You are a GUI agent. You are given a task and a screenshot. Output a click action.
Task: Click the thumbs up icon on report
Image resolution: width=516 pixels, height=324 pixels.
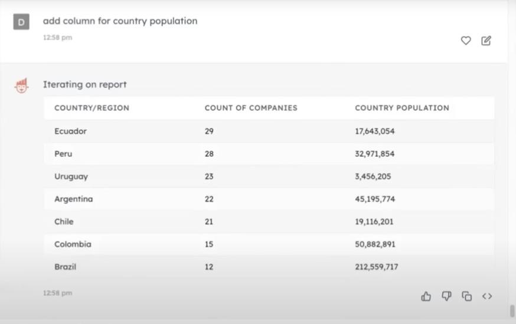[426, 296]
